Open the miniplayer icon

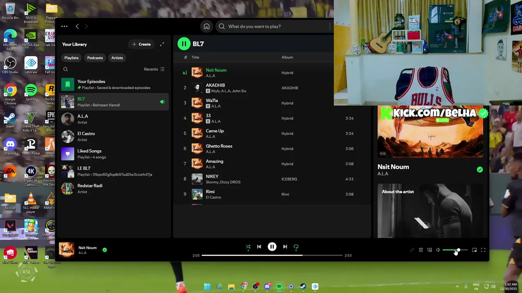point(474,250)
